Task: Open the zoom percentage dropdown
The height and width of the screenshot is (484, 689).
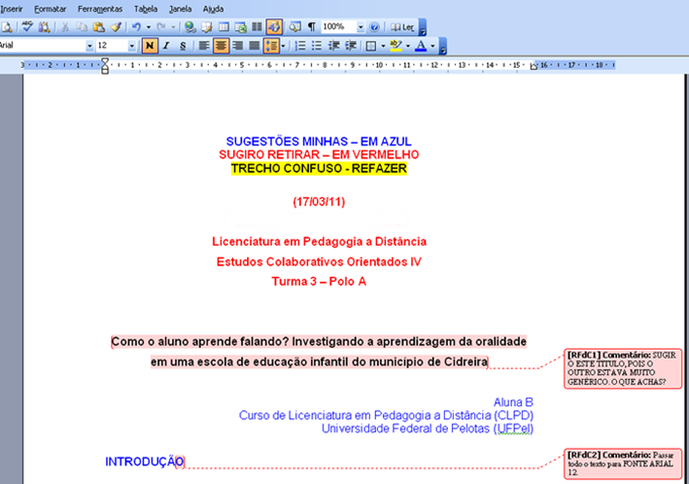Action: (361, 27)
